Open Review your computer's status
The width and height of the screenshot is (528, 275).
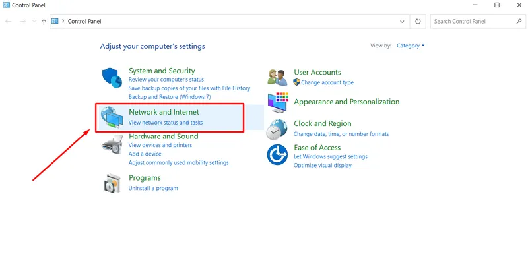166,80
